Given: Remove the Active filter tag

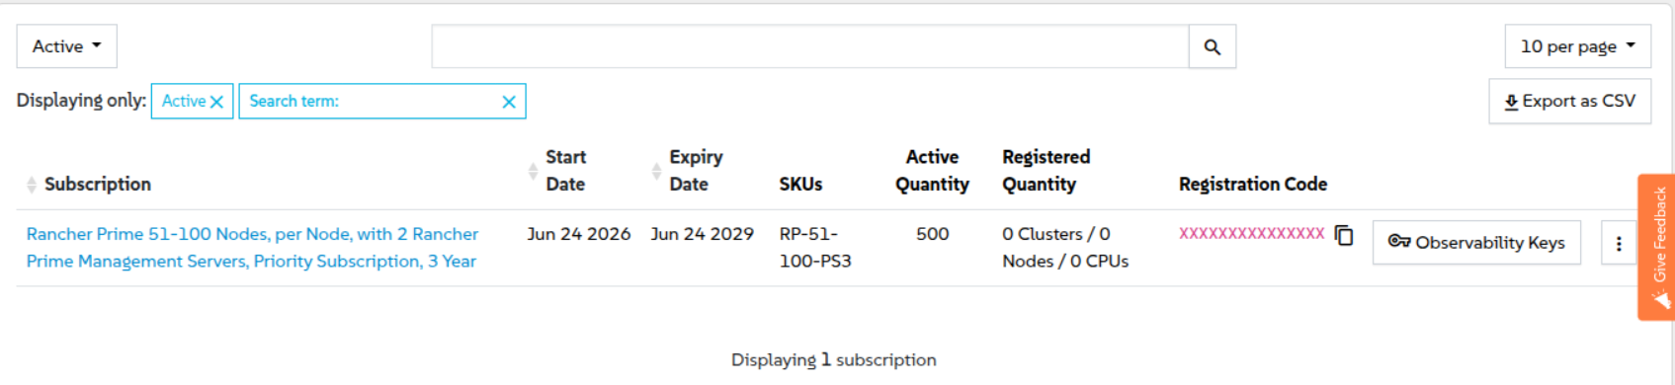Looking at the screenshot, I should pyautogui.click(x=216, y=102).
